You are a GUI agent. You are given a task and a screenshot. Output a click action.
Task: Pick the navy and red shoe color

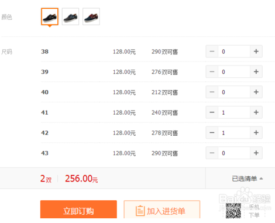[x=91, y=16]
